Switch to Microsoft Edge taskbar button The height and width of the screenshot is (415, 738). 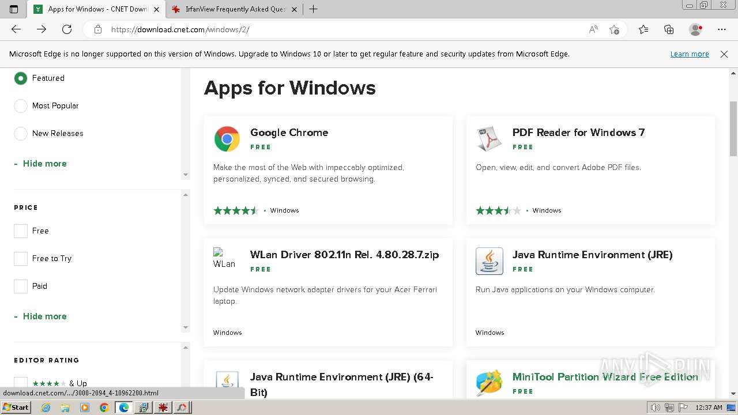[124, 408]
